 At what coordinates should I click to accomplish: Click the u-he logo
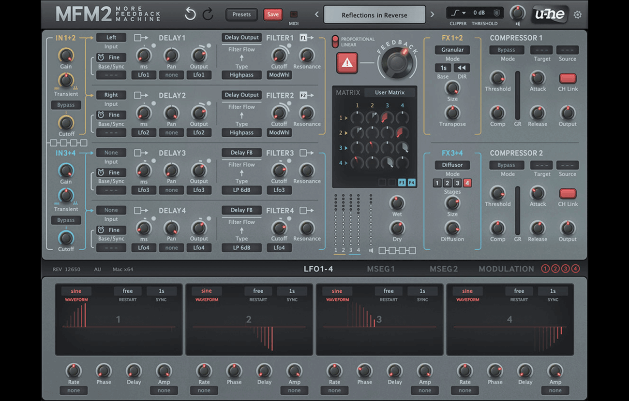550,14
